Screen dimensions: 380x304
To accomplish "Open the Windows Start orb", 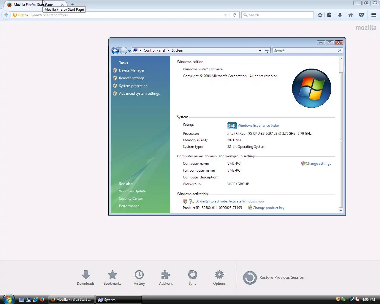I will point(9,299).
